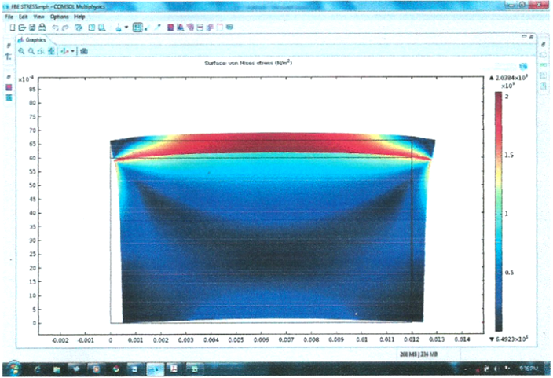Click the Zoom Extents icon
This screenshot has width=553, height=378.
click(52, 51)
